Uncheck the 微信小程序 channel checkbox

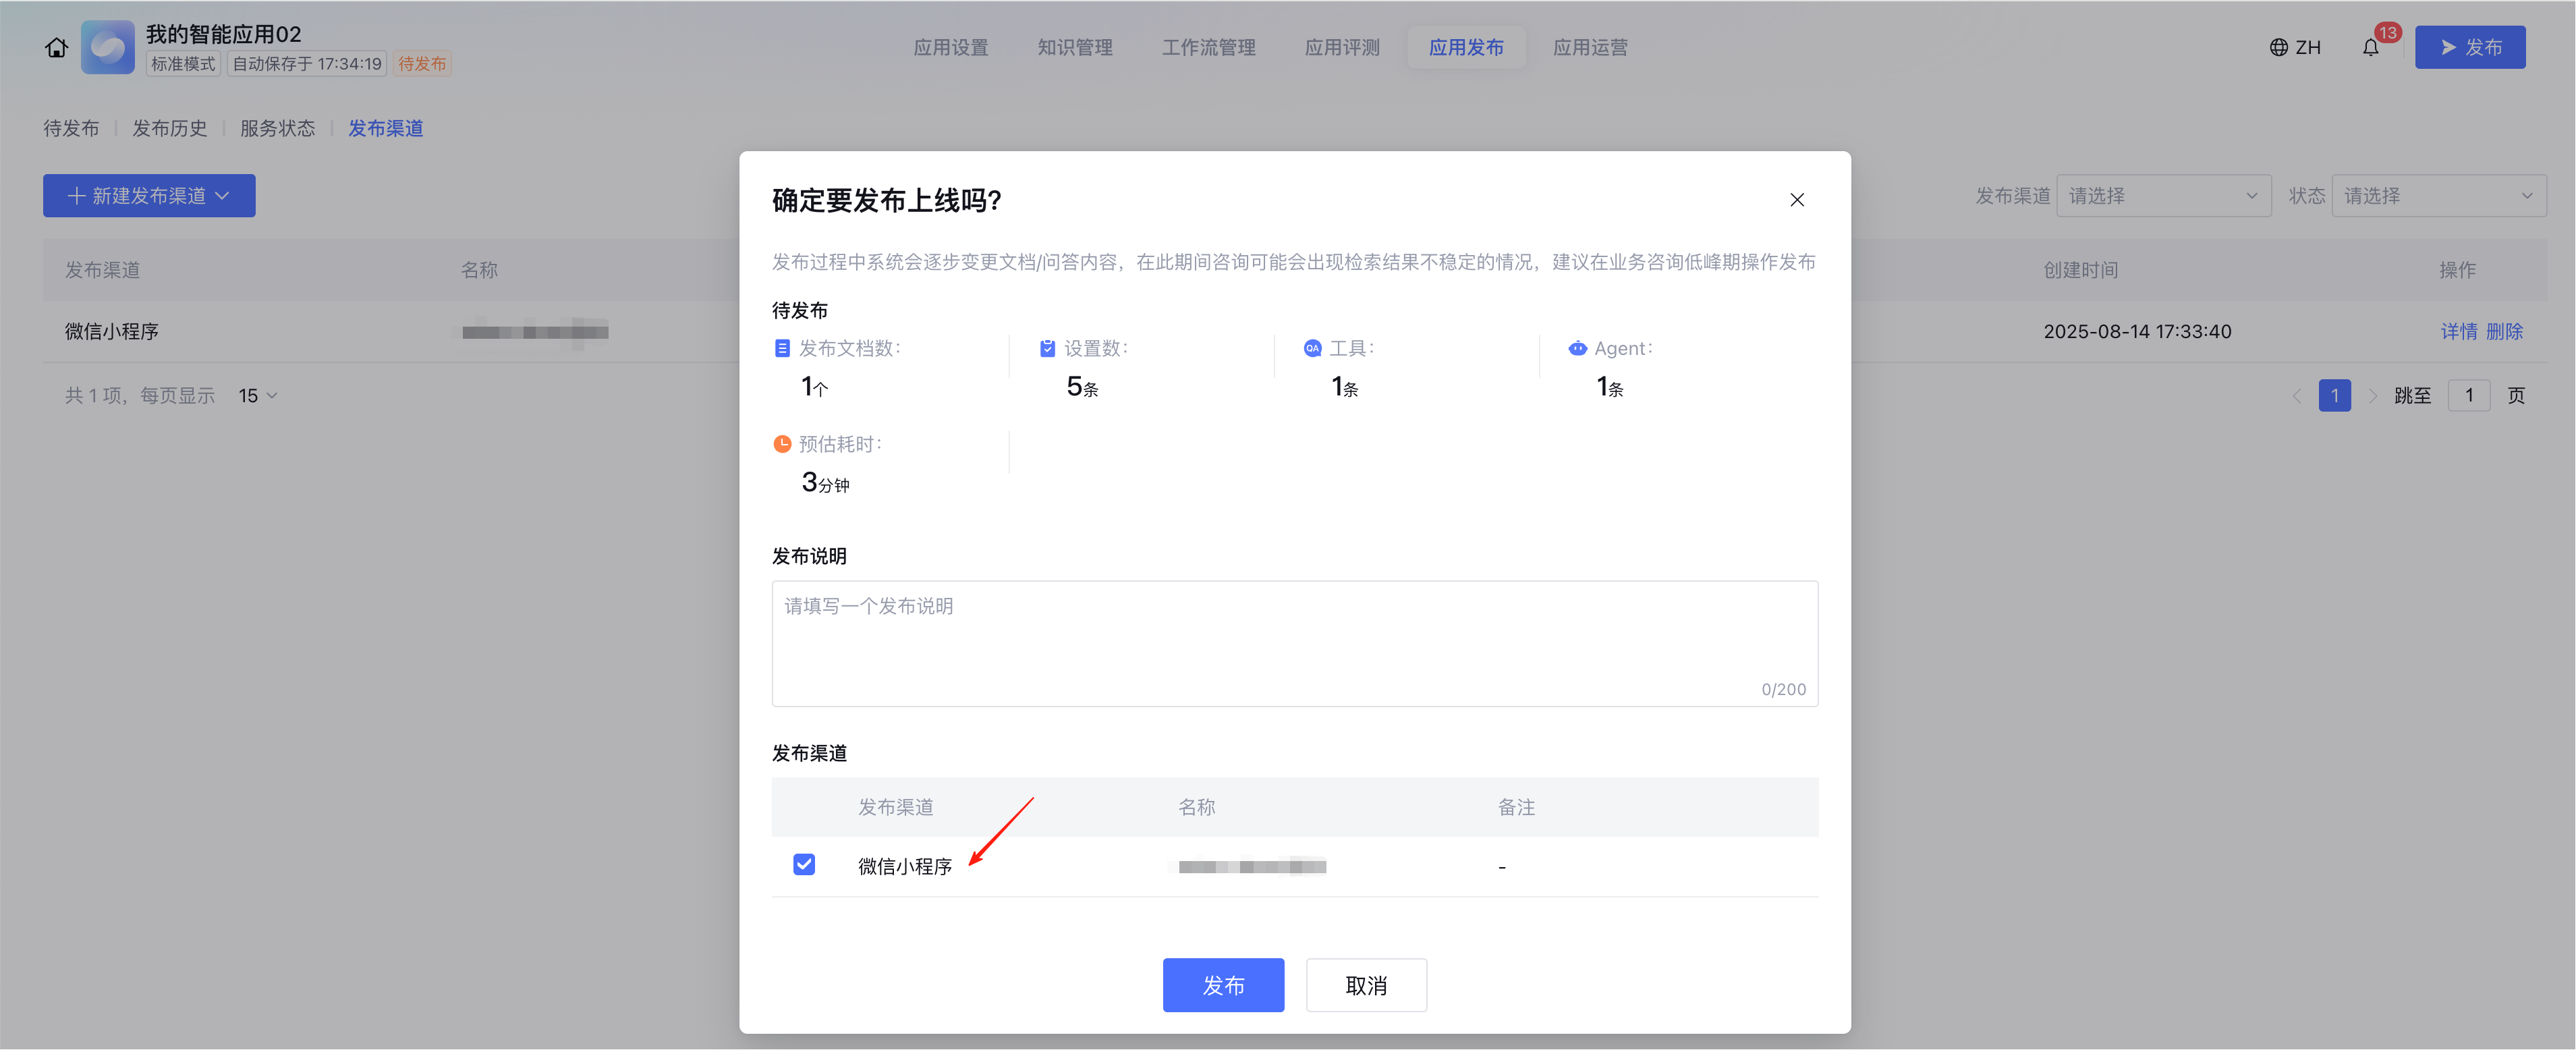point(804,864)
